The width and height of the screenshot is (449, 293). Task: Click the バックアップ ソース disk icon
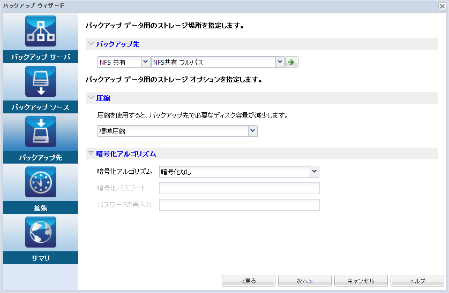(x=41, y=81)
